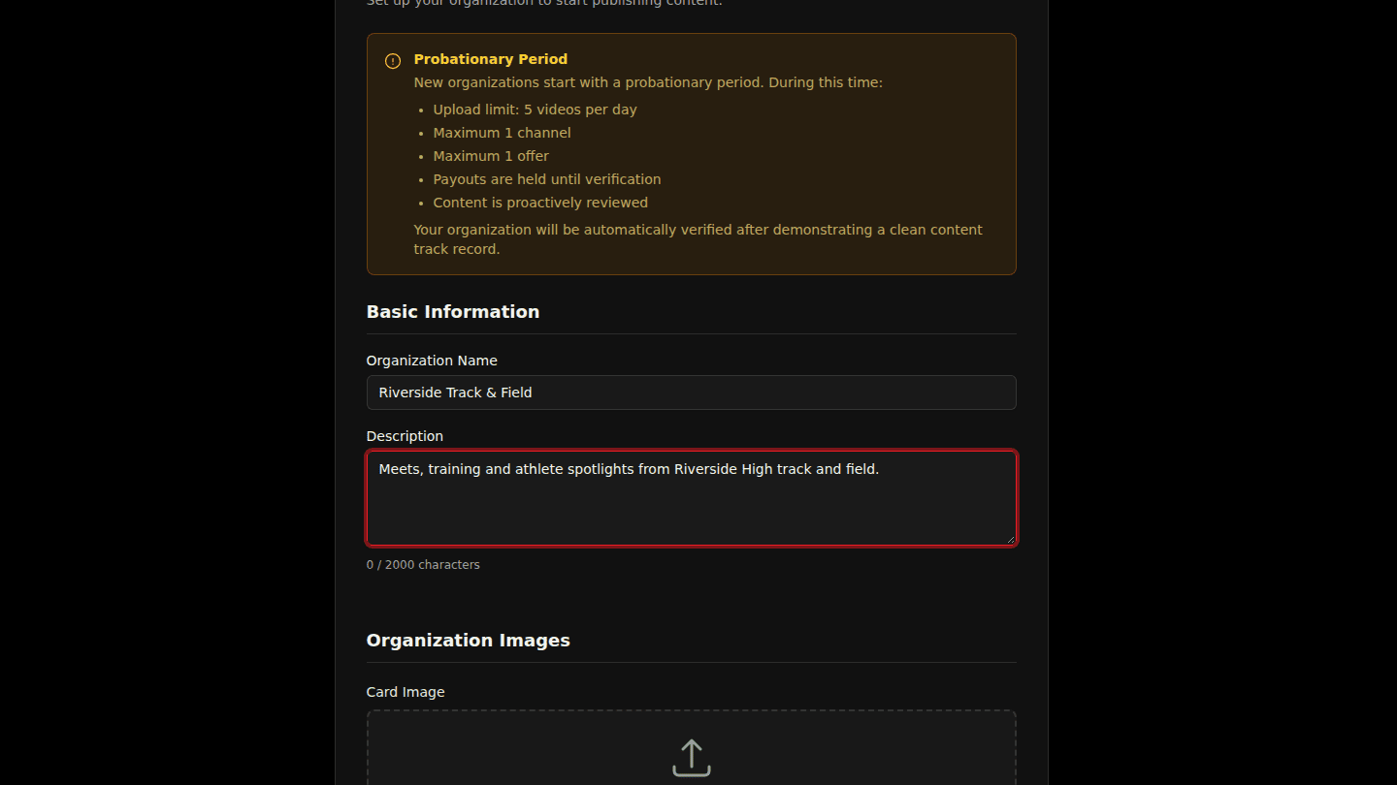Click the Card Image label
The width and height of the screenshot is (1397, 785).
point(406,692)
